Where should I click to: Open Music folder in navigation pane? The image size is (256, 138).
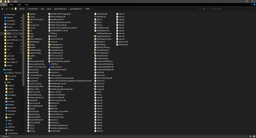click(x=10, y=124)
